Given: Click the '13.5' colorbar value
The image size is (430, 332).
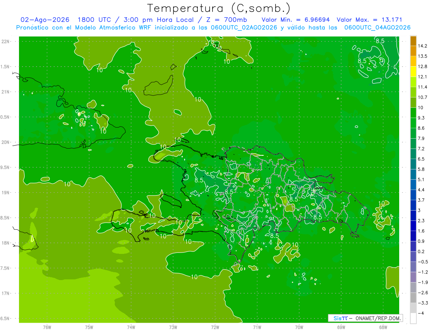Looking at the screenshot, I should [422, 56].
